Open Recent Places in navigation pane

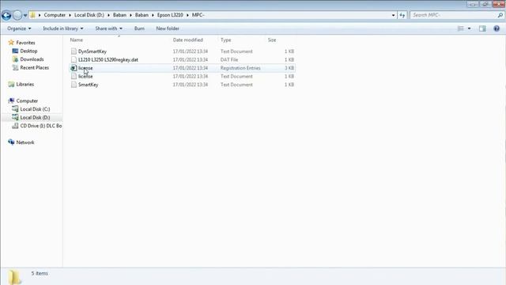coord(35,67)
